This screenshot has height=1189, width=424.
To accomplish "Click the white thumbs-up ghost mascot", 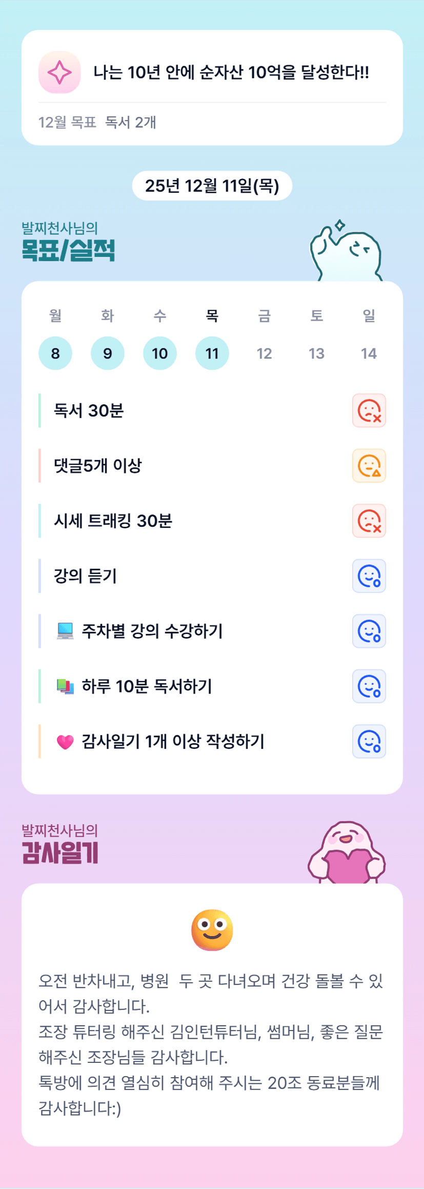I will tap(347, 252).
